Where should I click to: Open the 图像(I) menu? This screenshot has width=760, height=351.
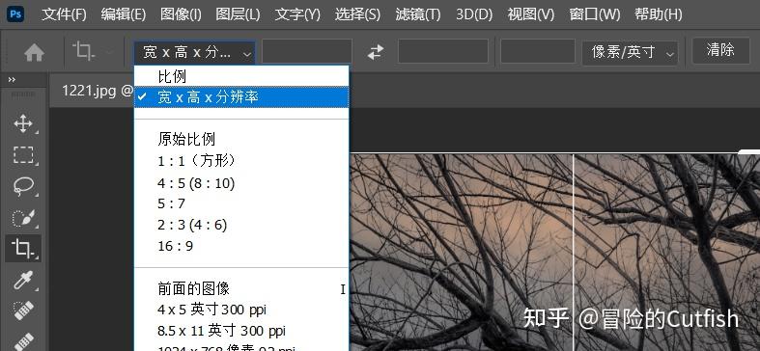(x=181, y=14)
